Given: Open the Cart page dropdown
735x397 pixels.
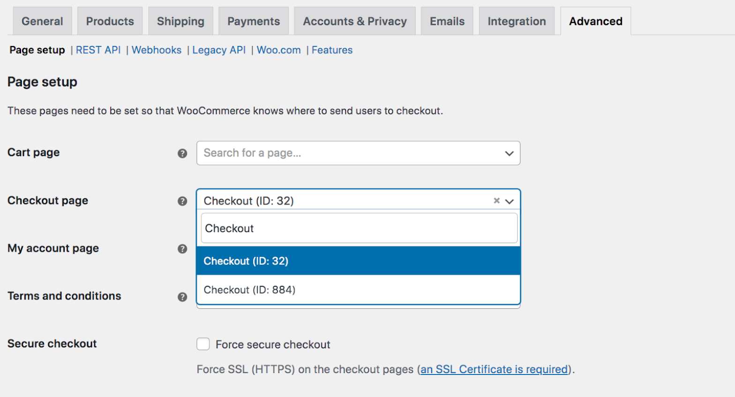Looking at the screenshot, I should 509,153.
